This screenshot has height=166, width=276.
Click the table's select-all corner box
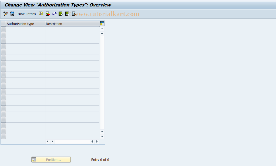(4, 24)
